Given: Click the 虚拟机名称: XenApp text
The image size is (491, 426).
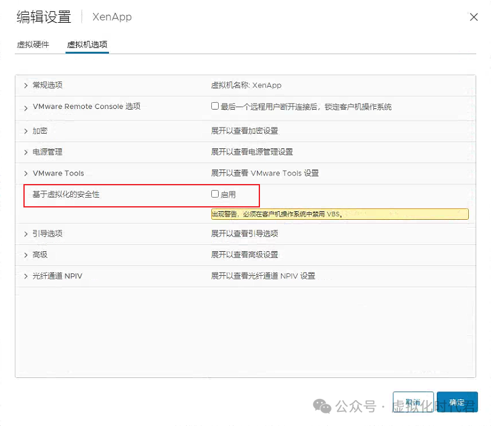Looking at the screenshot, I should pos(246,85).
